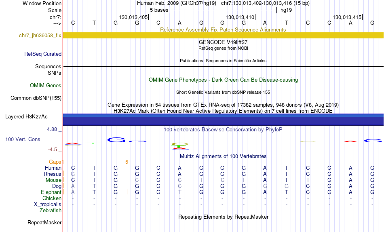Click the Mouse row's faded C under position 405

137,180
